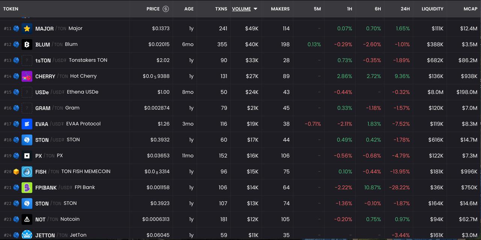The image size is (481, 240).
Task: Click the TON FISH memecoin icon
Action: coord(27,172)
